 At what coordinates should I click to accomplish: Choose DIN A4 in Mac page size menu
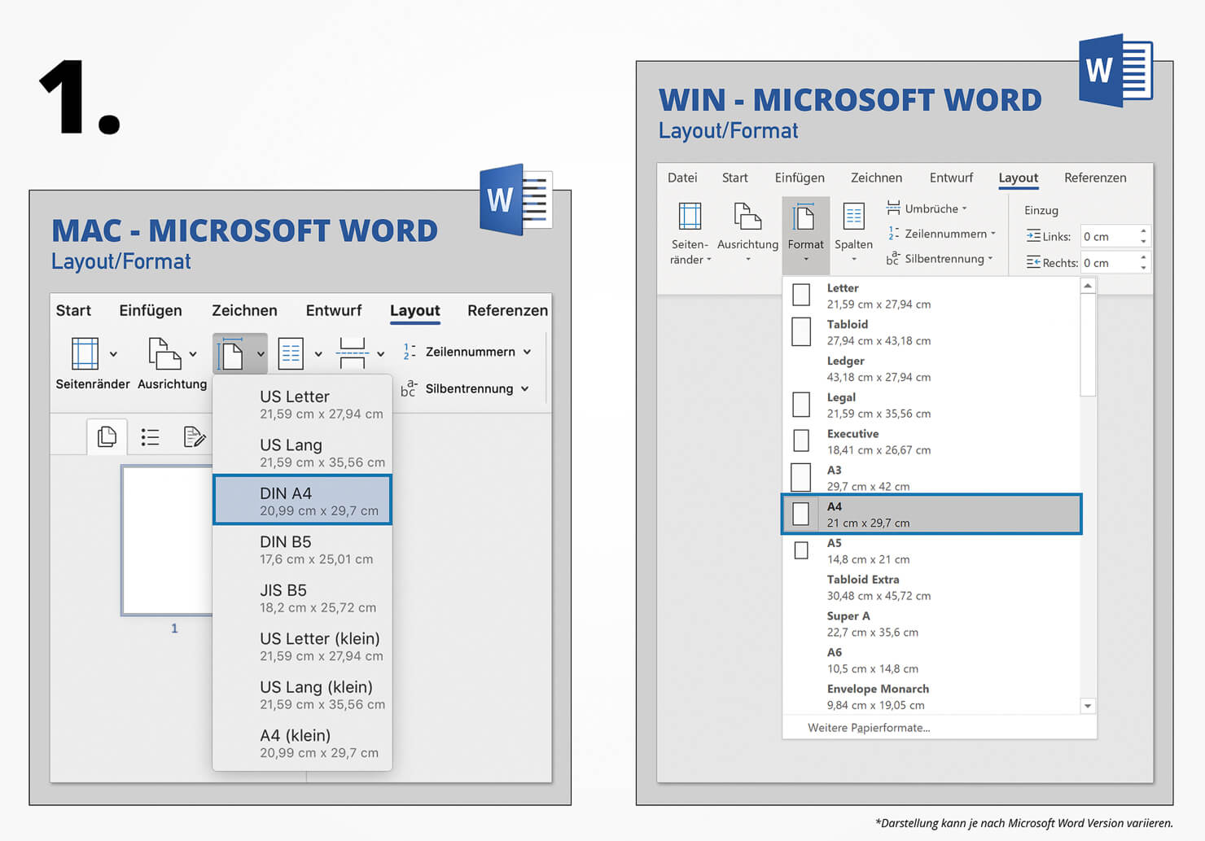coord(302,500)
